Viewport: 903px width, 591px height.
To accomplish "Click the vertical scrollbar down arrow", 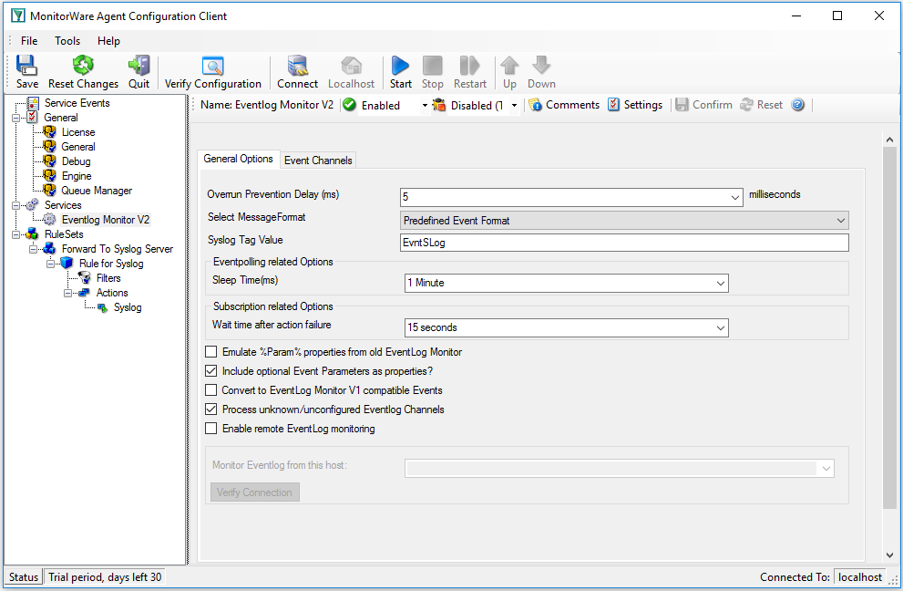I will [889, 555].
